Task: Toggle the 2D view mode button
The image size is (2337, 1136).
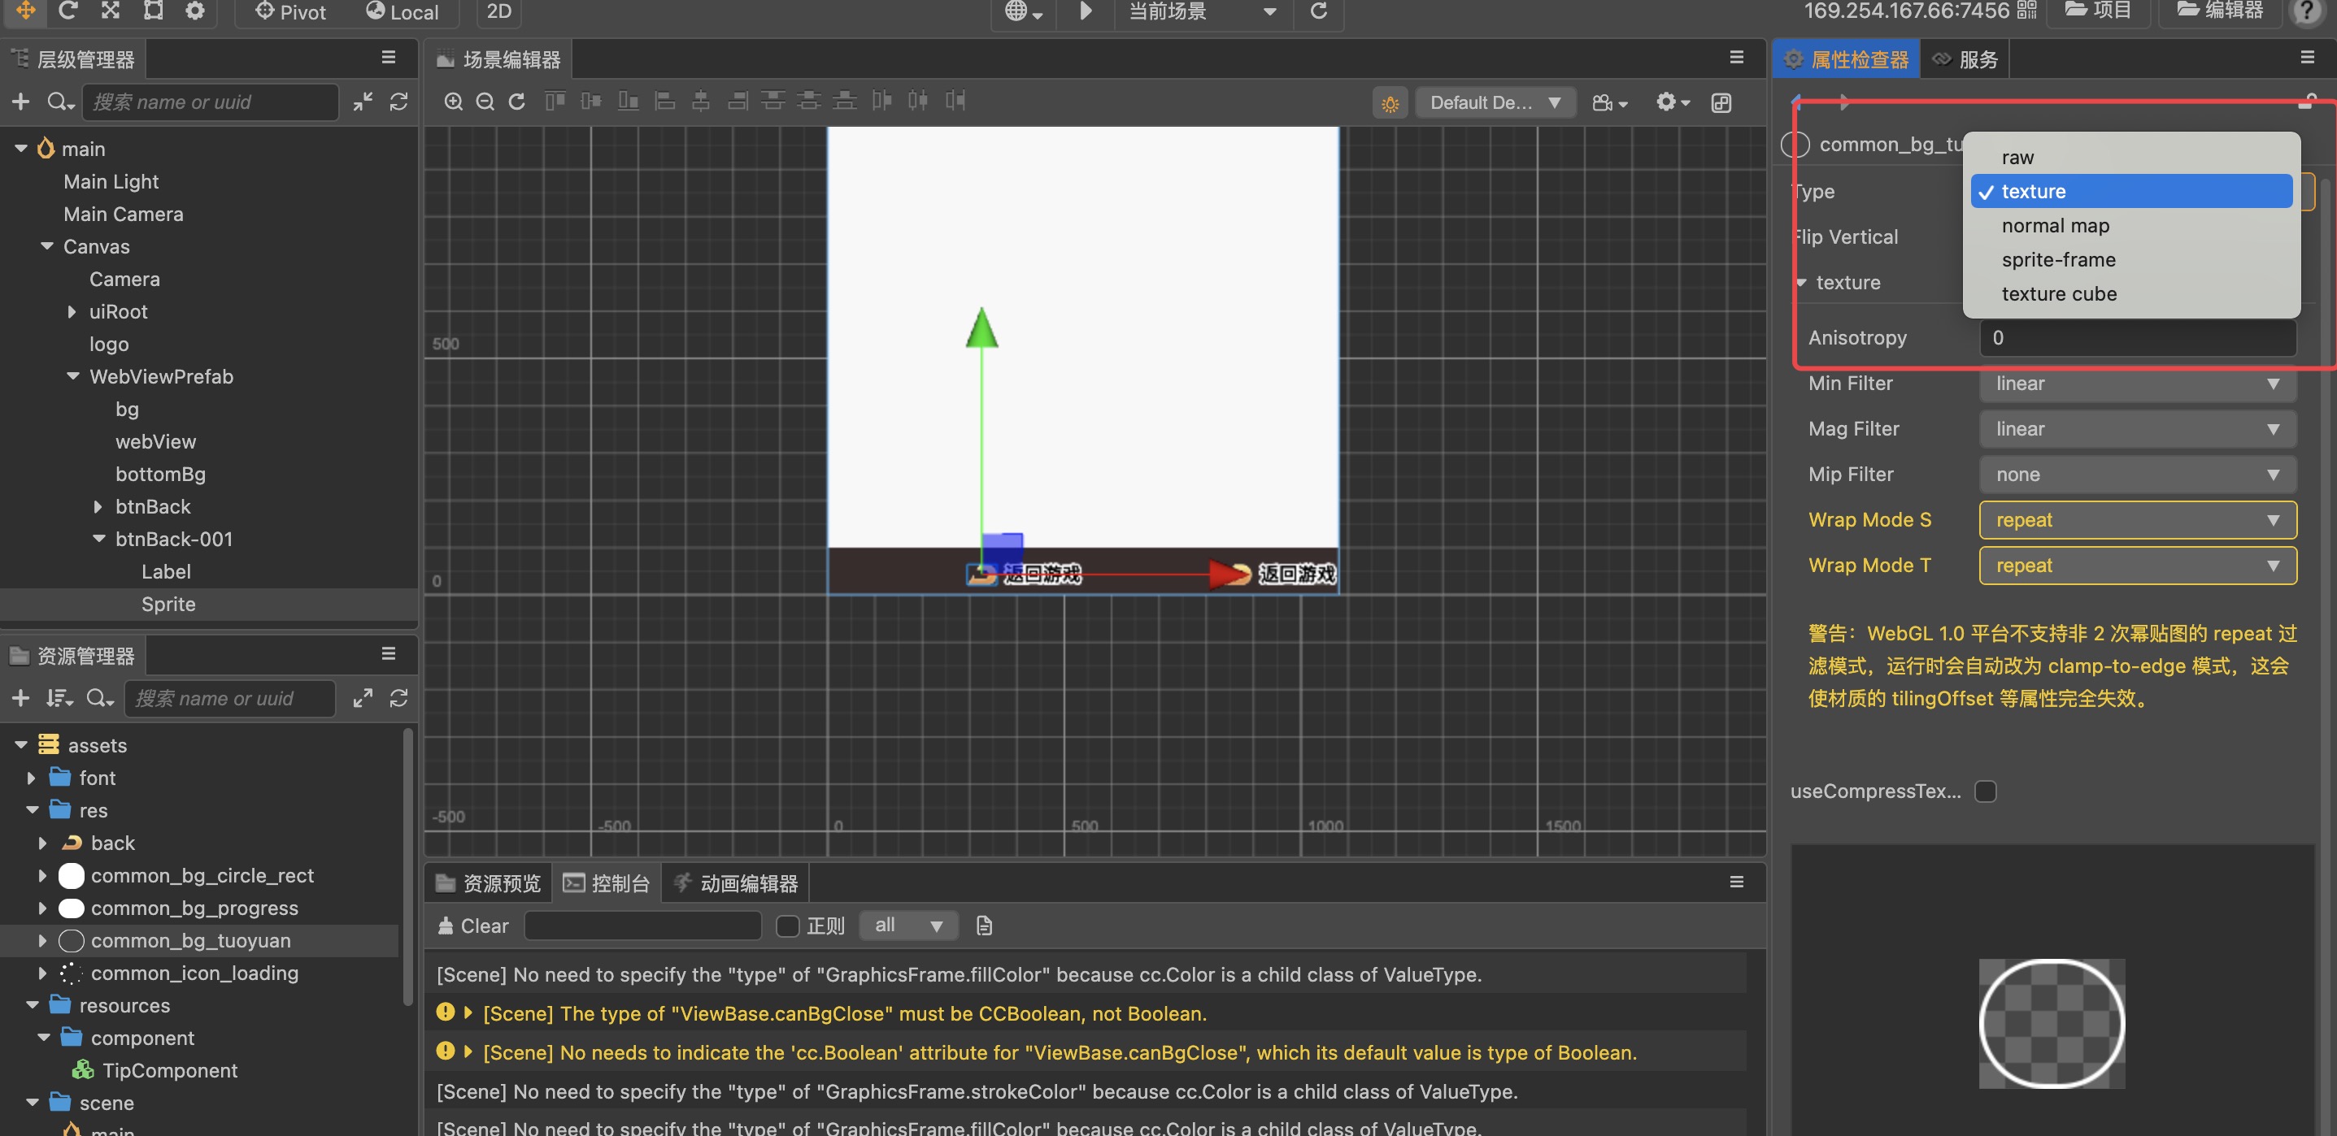Action: [499, 12]
